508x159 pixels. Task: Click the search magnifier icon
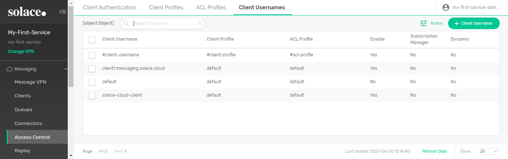pos(126,23)
